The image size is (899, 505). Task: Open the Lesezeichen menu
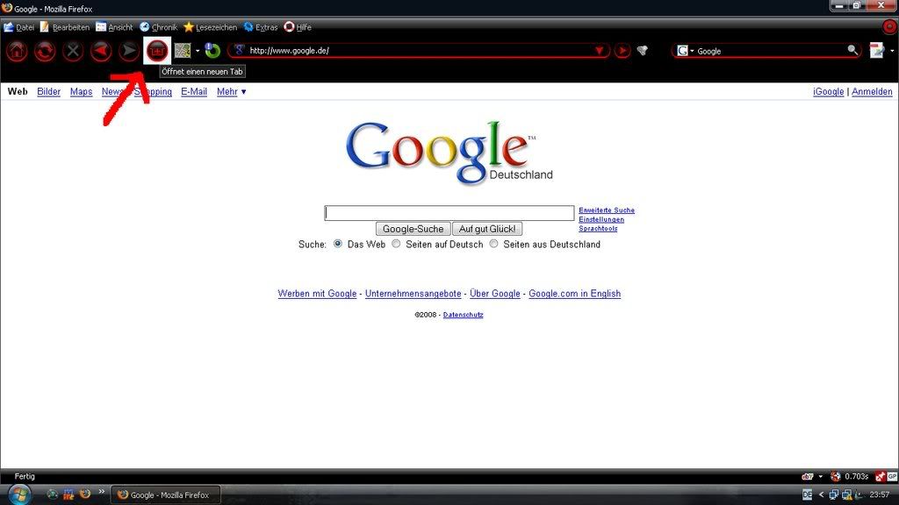[211, 27]
